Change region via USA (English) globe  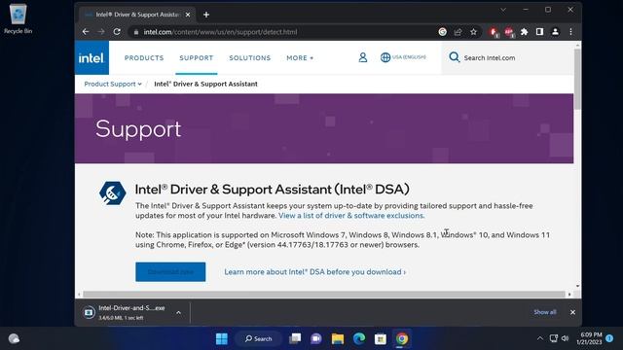point(403,57)
